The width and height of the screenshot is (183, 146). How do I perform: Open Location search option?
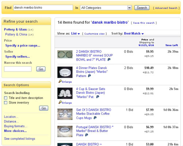(x=11, y=117)
